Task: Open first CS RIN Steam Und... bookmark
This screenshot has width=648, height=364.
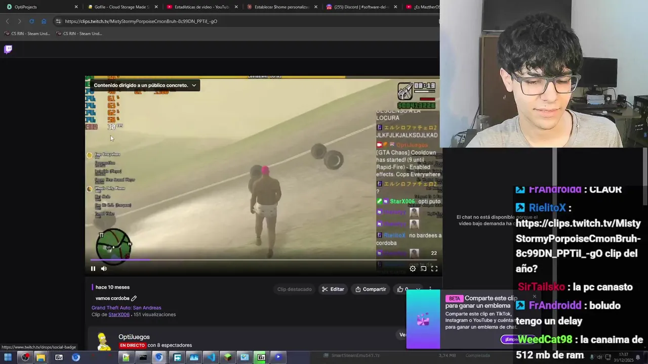Action: (27, 34)
